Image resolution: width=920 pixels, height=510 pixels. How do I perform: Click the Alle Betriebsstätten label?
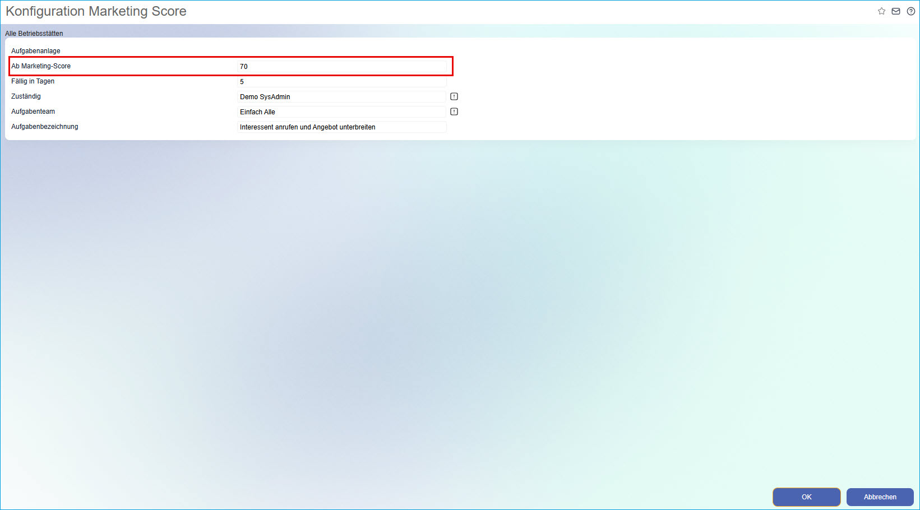34,33
